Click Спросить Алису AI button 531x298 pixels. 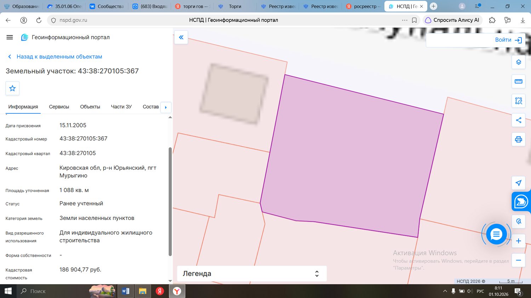(452, 20)
